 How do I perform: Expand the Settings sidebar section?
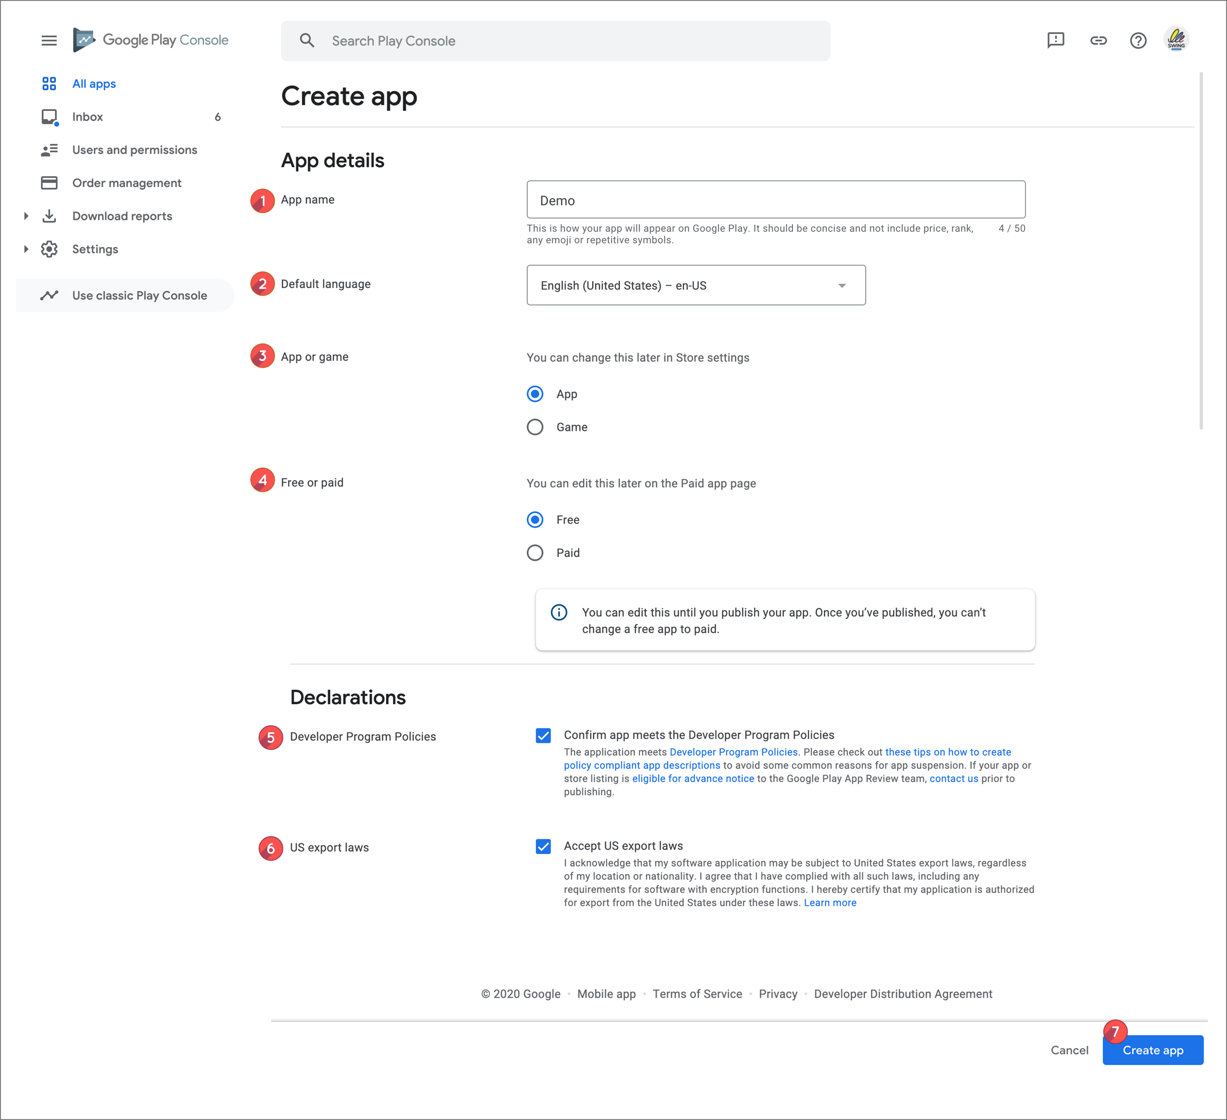tap(26, 249)
